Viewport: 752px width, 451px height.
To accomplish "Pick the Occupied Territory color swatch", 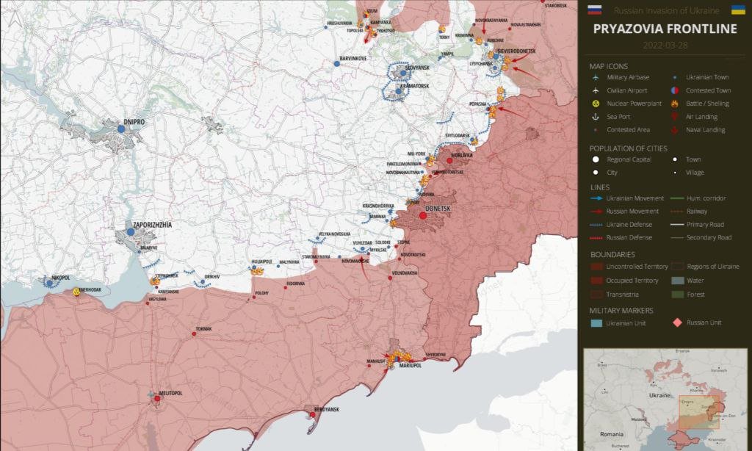I will (596, 281).
